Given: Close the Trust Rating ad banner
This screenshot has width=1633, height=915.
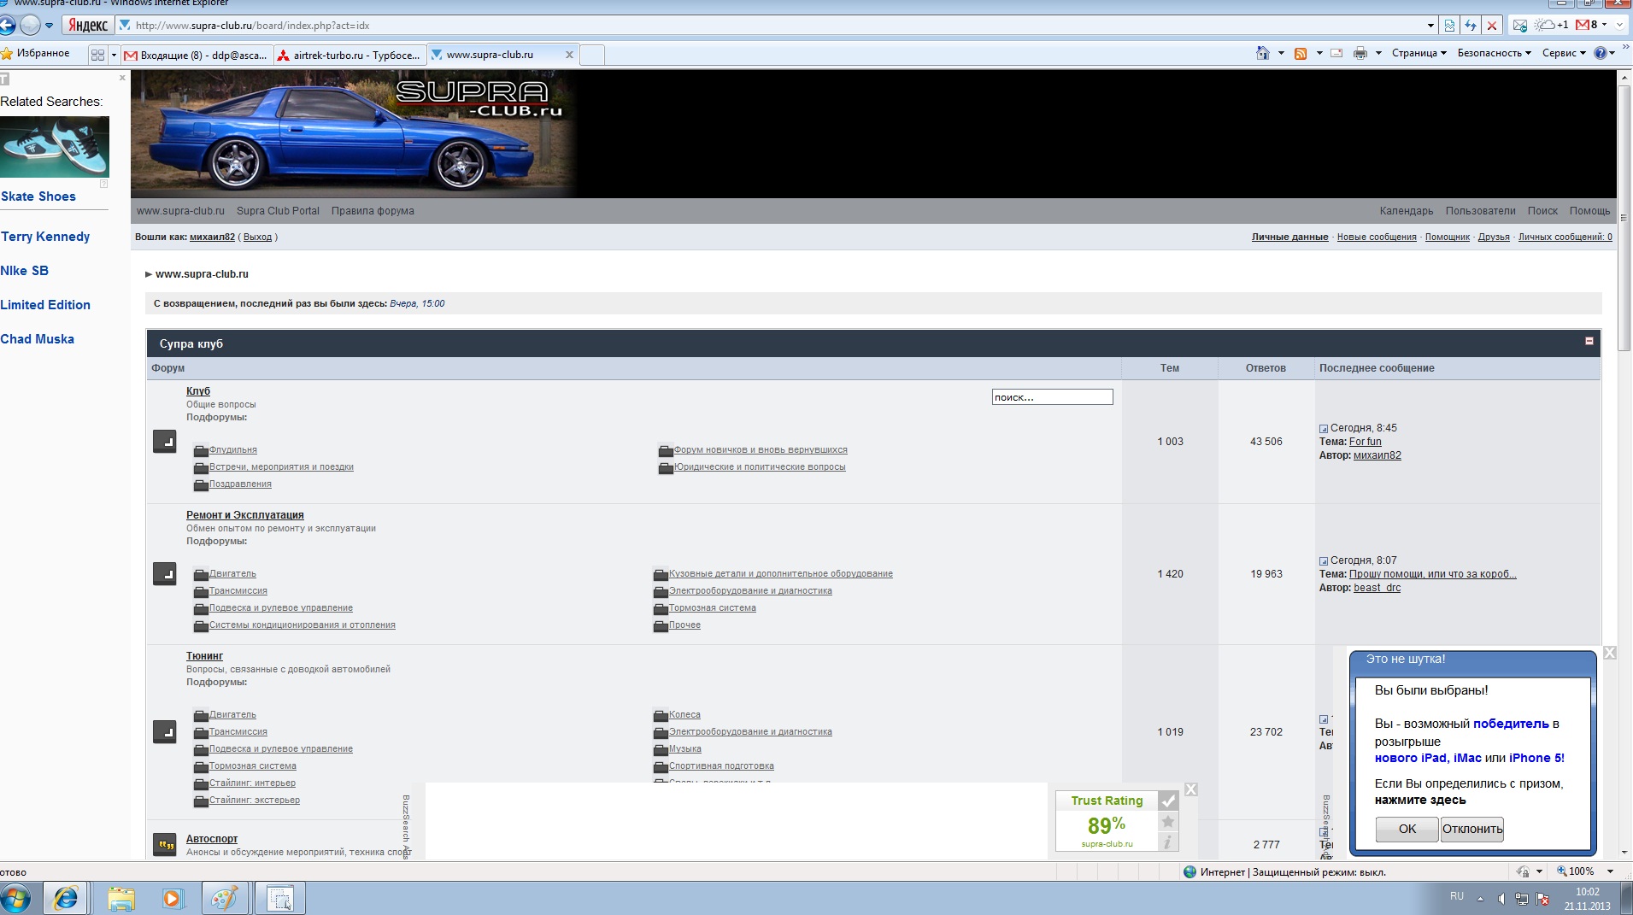Looking at the screenshot, I should 1190,789.
